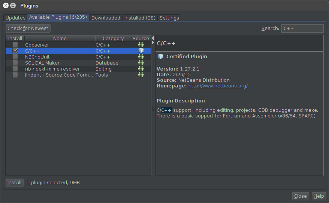Screen dimensions: 329x203
Task: Click the cube source icon in C/C++ row
Action: click(x=141, y=51)
